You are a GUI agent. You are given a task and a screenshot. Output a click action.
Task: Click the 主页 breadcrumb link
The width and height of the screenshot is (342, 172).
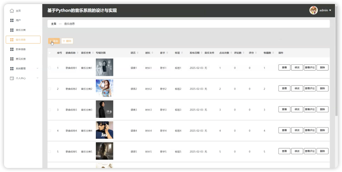coord(54,24)
